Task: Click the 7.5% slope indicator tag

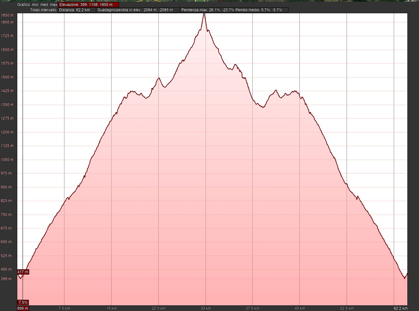Action: click(23, 302)
